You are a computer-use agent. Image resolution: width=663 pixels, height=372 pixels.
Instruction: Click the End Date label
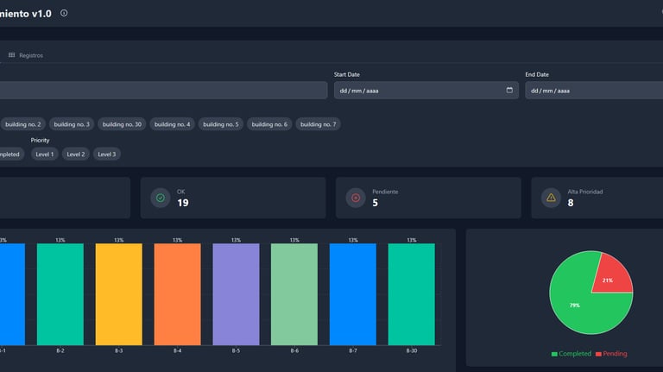537,74
